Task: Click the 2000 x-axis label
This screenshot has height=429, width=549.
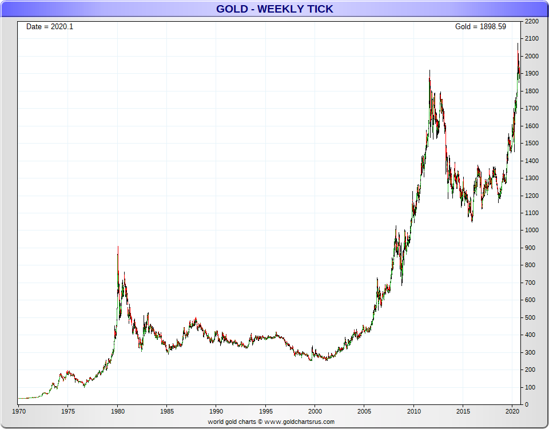Action: point(315,411)
